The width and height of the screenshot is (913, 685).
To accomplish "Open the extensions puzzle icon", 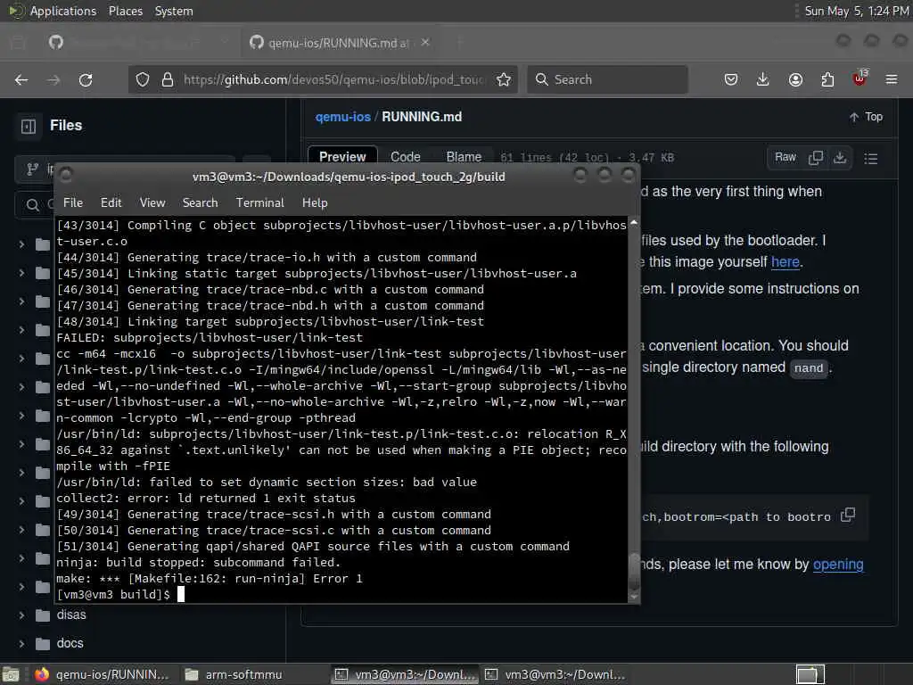I will (x=827, y=79).
